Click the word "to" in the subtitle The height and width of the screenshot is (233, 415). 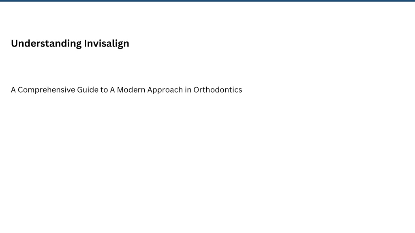pyautogui.click(x=104, y=90)
